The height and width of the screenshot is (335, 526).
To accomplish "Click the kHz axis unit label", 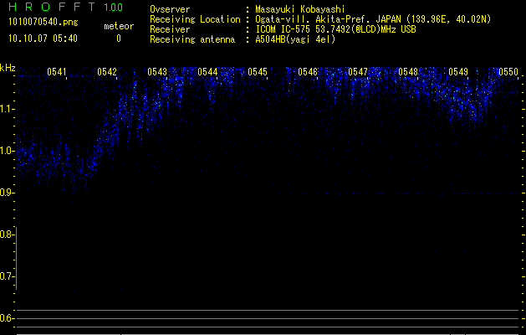I will [x=8, y=68].
